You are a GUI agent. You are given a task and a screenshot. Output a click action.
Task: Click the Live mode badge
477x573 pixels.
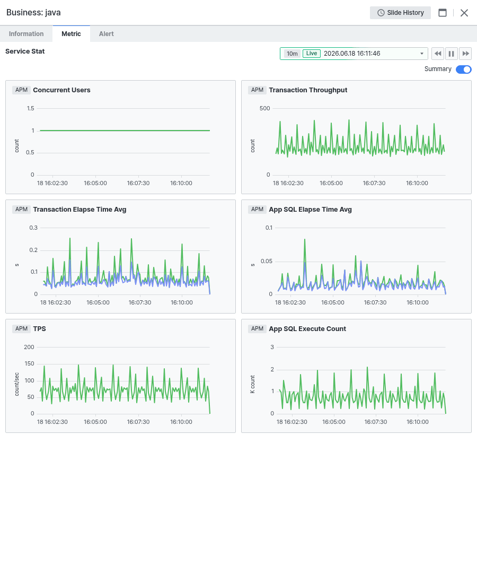coord(312,54)
